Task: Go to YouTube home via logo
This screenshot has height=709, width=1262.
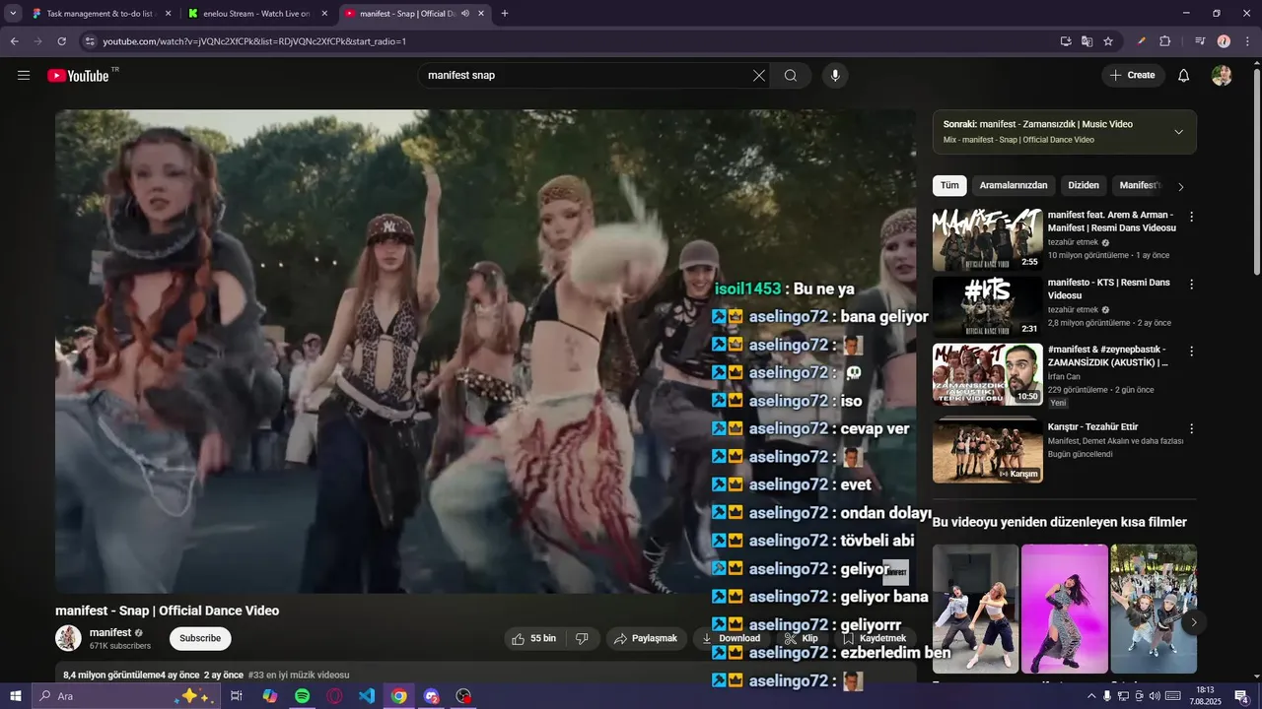Action: pyautogui.click(x=78, y=76)
